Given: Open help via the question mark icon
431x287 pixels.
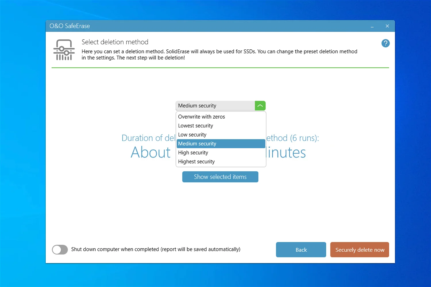Looking at the screenshot, I should click(385, 43).
